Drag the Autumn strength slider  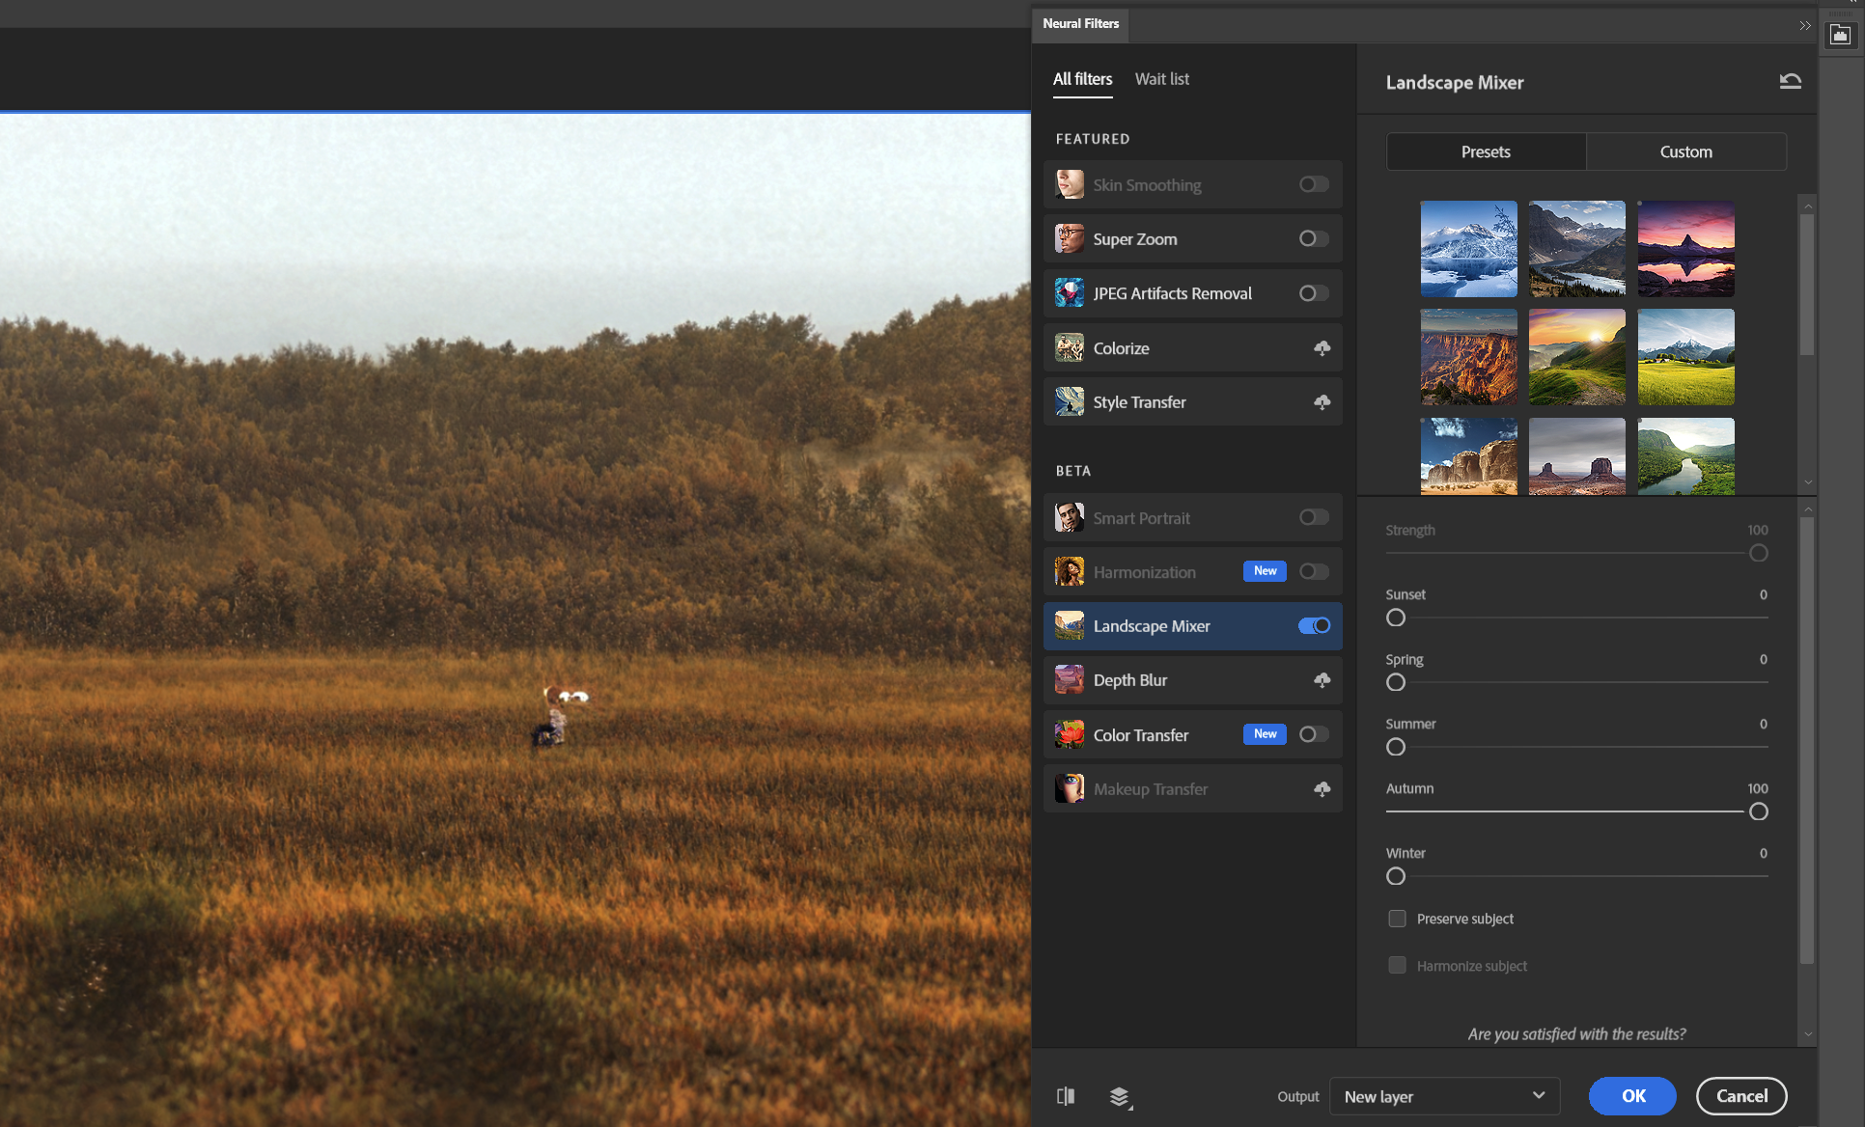point(1757,811)
